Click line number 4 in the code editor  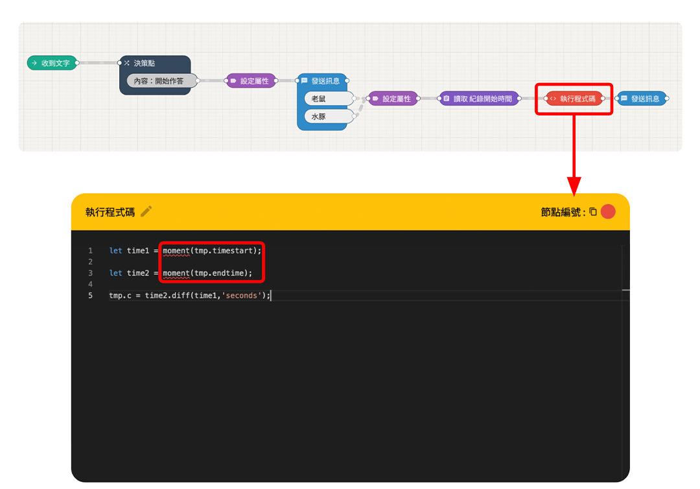point(90,284)
